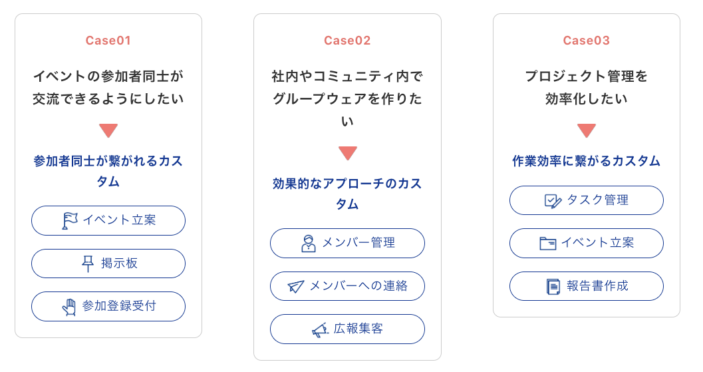Click the document icon for 報告書作成
The image size is (703, 372).
click(x=553, y=286)
